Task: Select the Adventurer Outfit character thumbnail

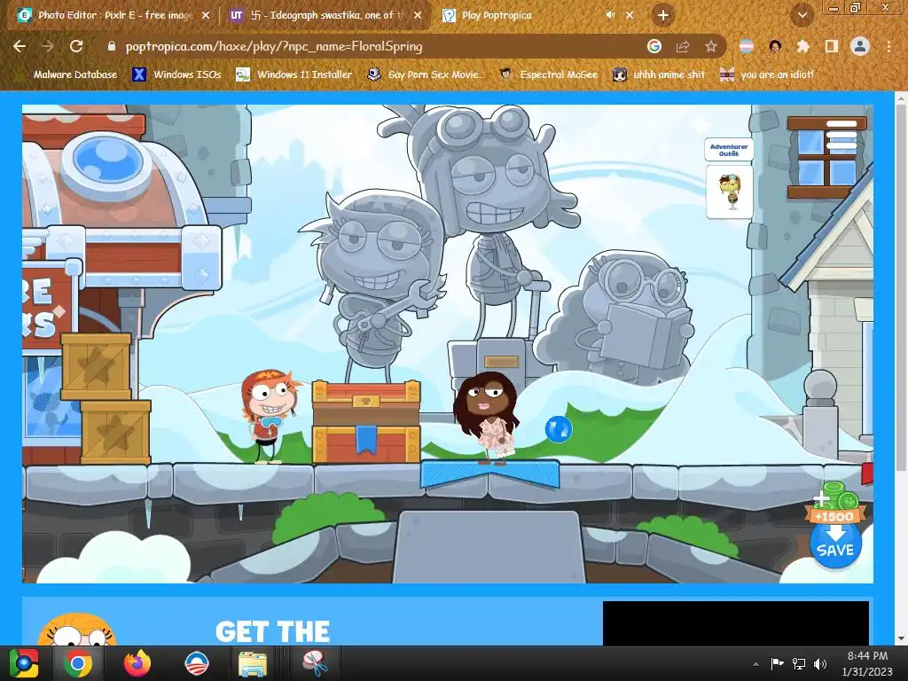Action: pyautogui.click(x=730, y=192)
